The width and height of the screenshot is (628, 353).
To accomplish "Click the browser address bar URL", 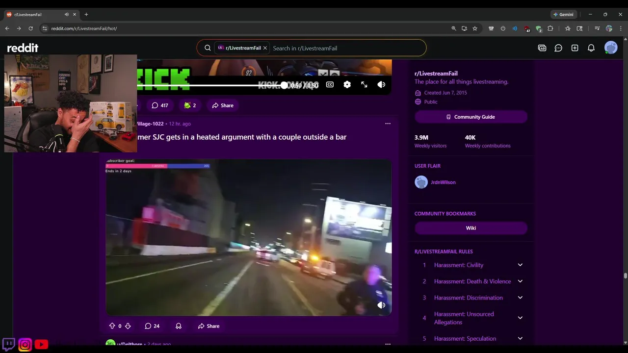I will pos(84,28).
